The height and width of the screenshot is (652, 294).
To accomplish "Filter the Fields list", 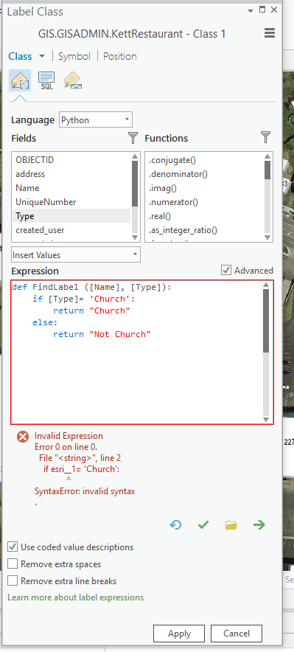I will click(x=133, y=138).
